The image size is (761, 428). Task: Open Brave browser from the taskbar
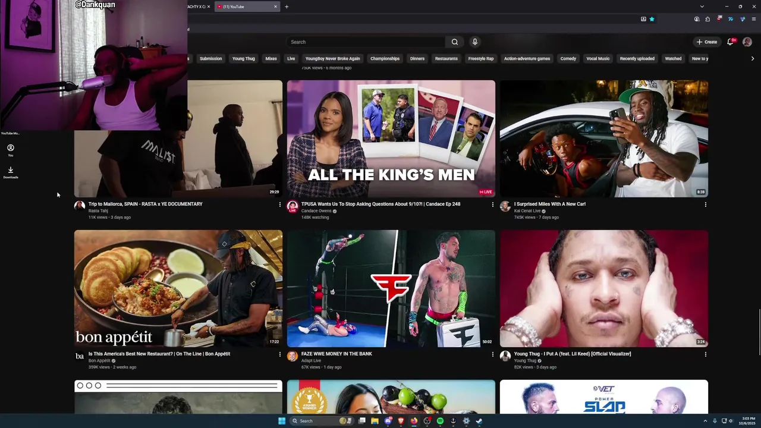pyautogui.click(x=401, y=421)
